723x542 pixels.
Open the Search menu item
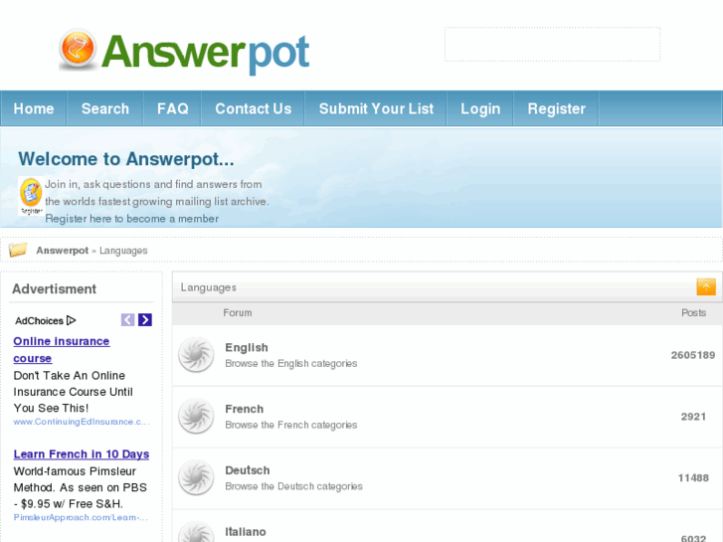tap(105, 108)
